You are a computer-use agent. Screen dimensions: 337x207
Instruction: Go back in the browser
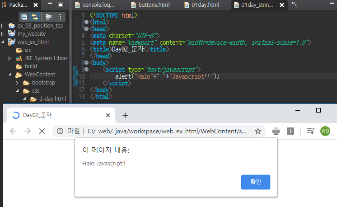click(x=13, y=131)
